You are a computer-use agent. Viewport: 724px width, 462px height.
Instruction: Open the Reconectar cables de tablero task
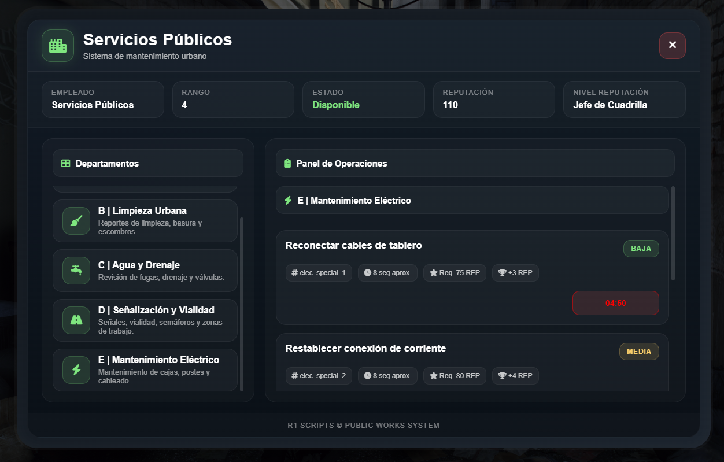point(472,278)
